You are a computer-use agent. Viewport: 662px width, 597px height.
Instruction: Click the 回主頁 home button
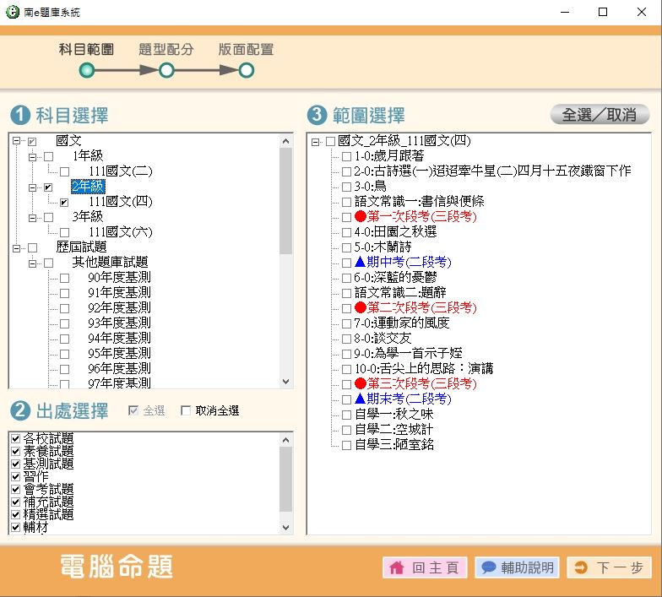(x=425, y=567)
